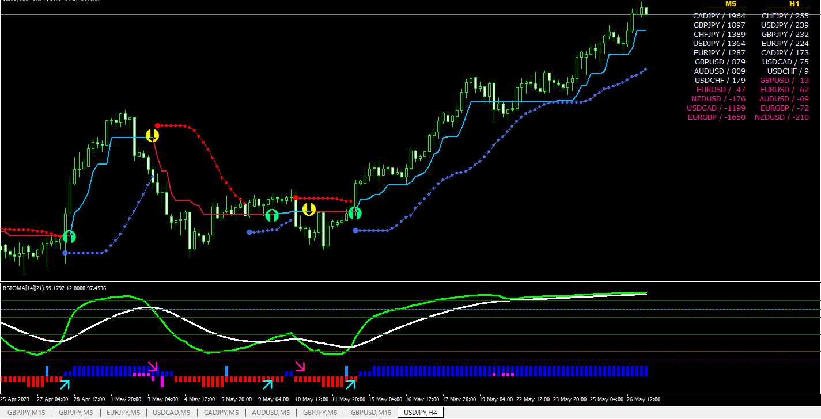The height and width of the screenshot is (419, 821).
Task: Click the 'EURUSD / -47' entry
Action: (721, 90)
